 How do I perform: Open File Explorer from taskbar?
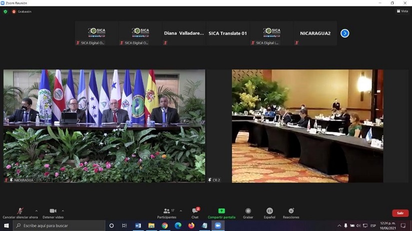(x=151, y=226)
